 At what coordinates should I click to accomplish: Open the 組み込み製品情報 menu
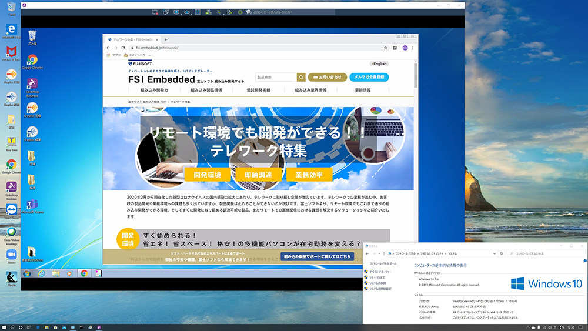(x=206, y=91)
